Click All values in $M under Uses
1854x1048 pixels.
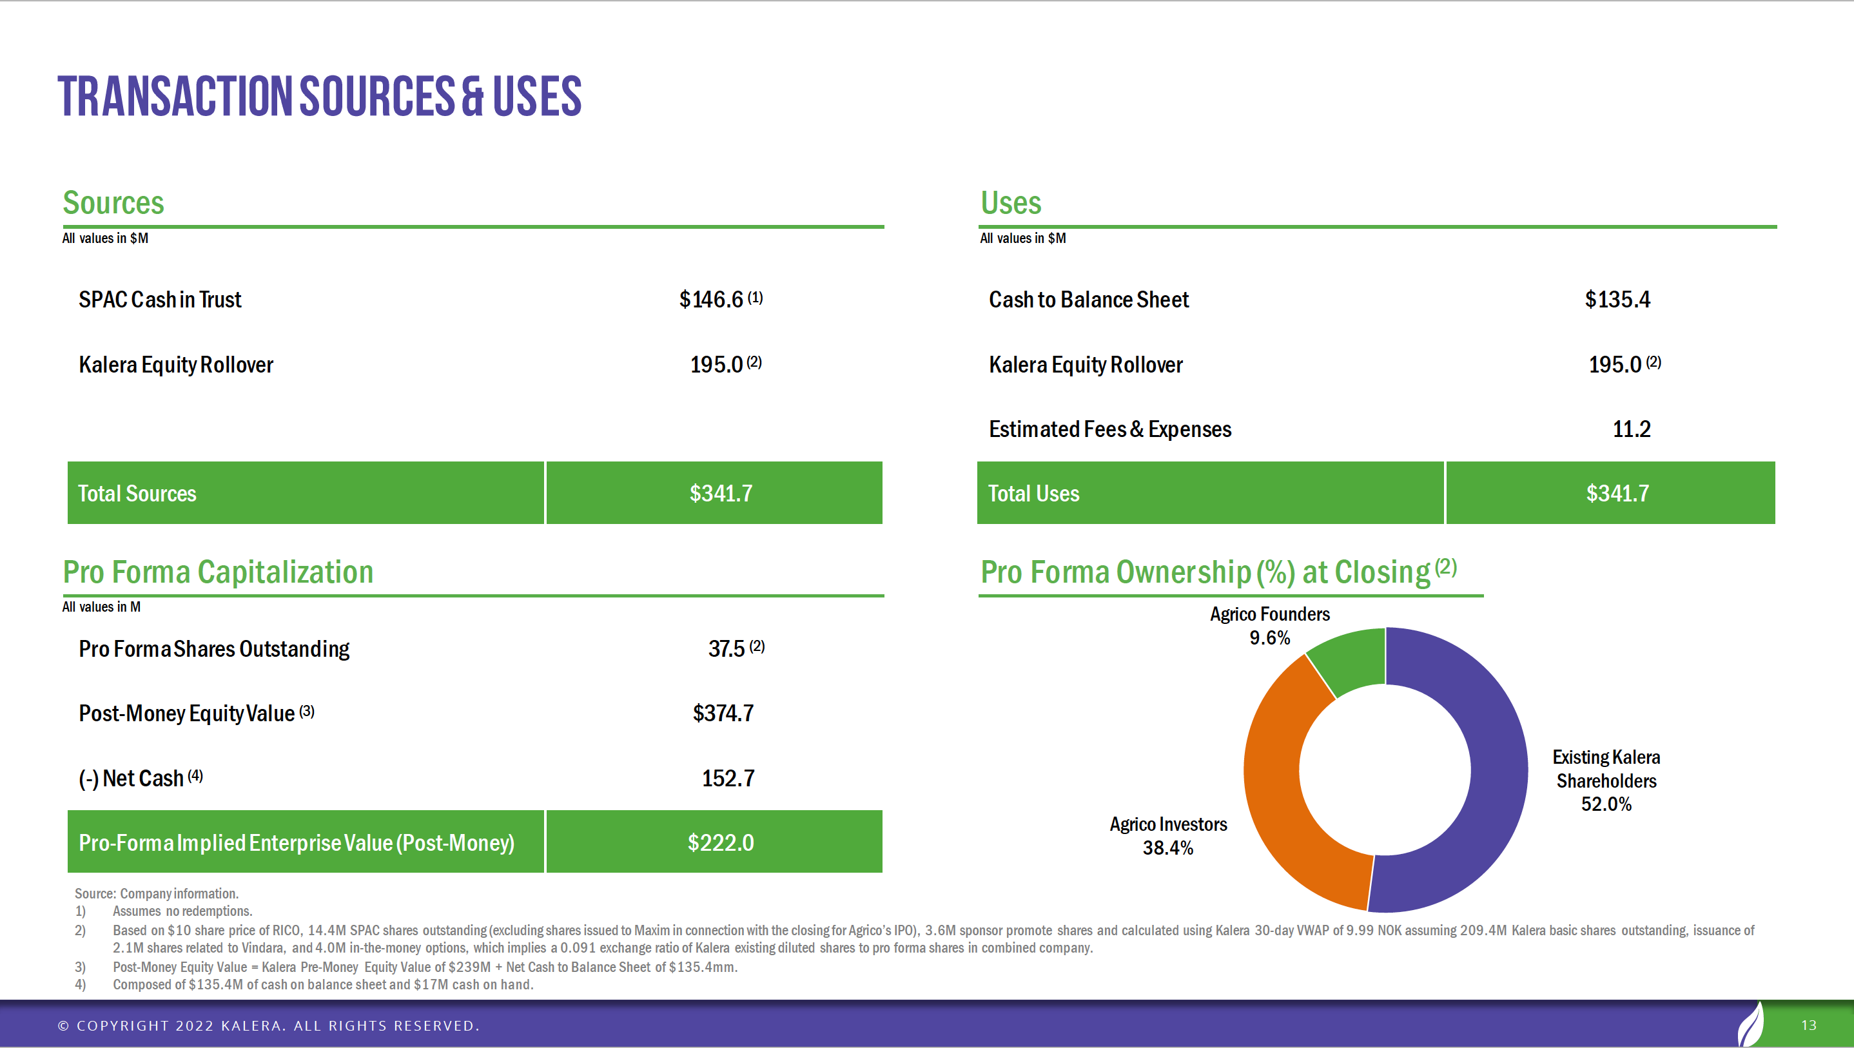pyautogui.click(x=1022, y=238)
